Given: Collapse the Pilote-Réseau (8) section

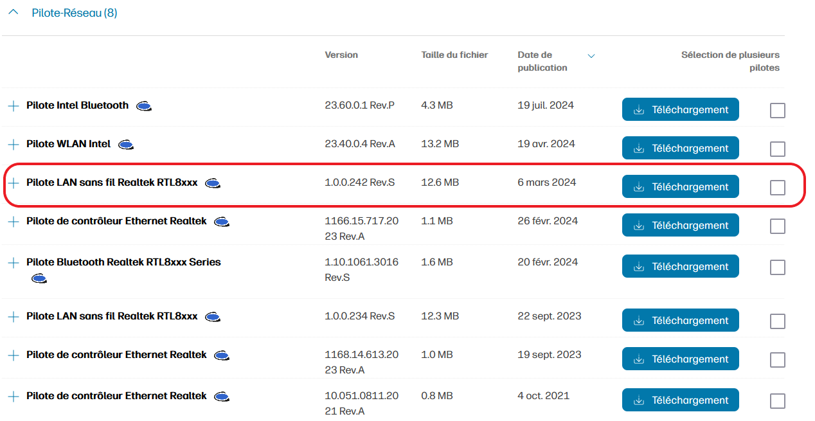Looking at the screenshot, I should coord(13,12).
